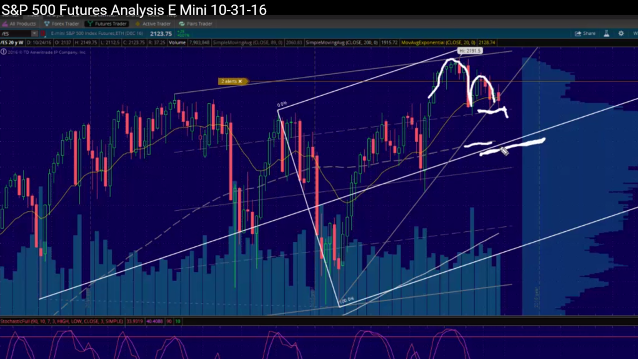638x359 pixels.
Task: Open the flask studies icon
Action: (x=607, y=33)
